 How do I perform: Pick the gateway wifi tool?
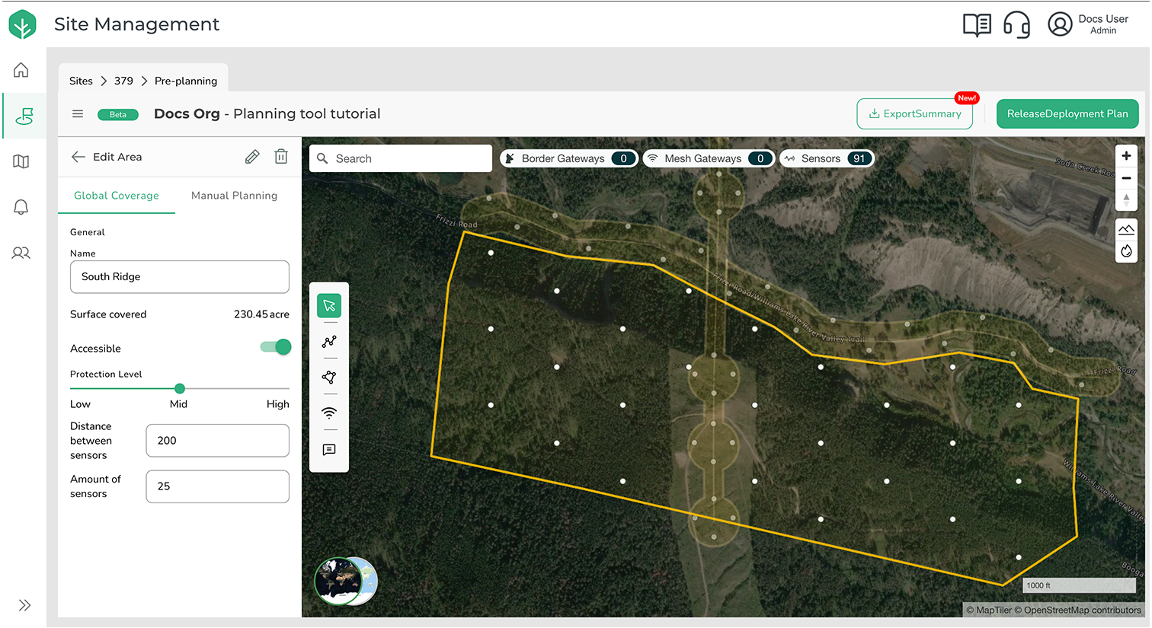pos(329,413)
